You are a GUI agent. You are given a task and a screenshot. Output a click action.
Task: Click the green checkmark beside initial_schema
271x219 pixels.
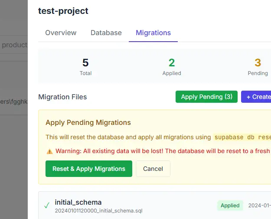pyautogui.click(x=47, y=206)
